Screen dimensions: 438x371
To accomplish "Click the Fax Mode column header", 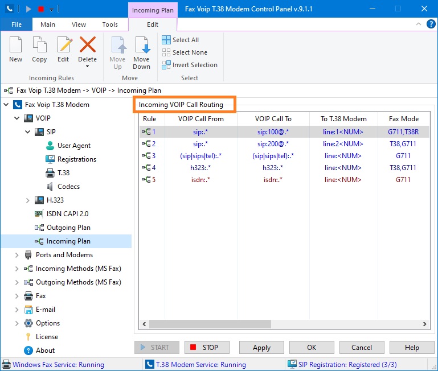I will [x=404, y=119].
